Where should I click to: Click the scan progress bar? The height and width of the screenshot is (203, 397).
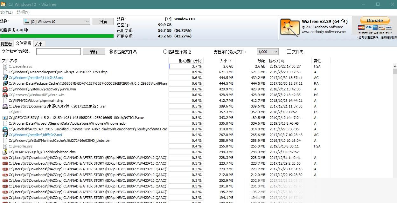pos(57,36)
